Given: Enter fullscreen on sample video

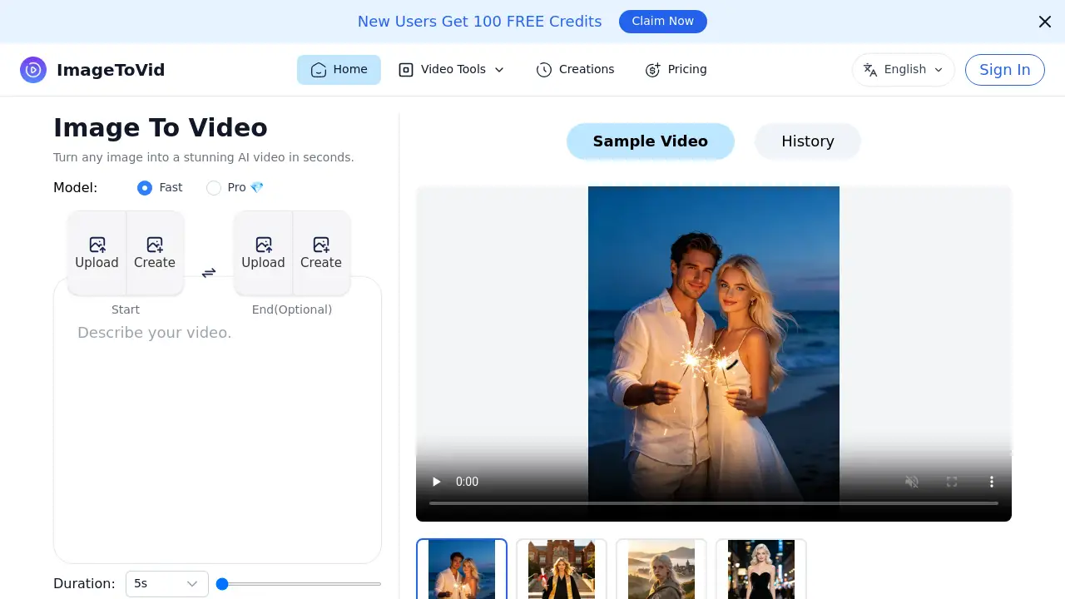Looking at the screenshot, I should (952, 482).
